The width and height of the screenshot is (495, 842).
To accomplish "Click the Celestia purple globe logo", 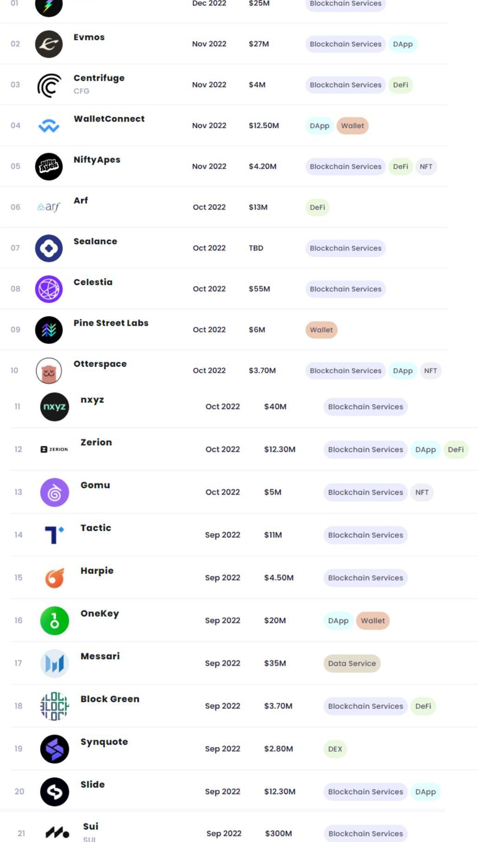I will pos(49,289).
